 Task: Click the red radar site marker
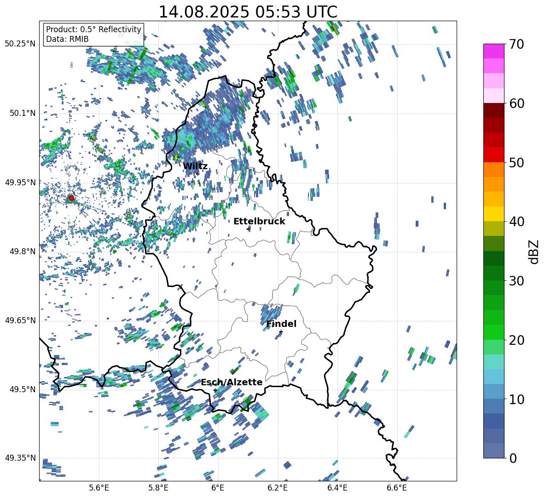pyautogui.click(x=71, y=198)
